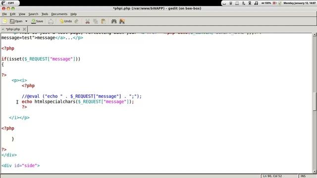Click the scroll down arrow
This screenshot has width=317, height=178.
(315, 172)
